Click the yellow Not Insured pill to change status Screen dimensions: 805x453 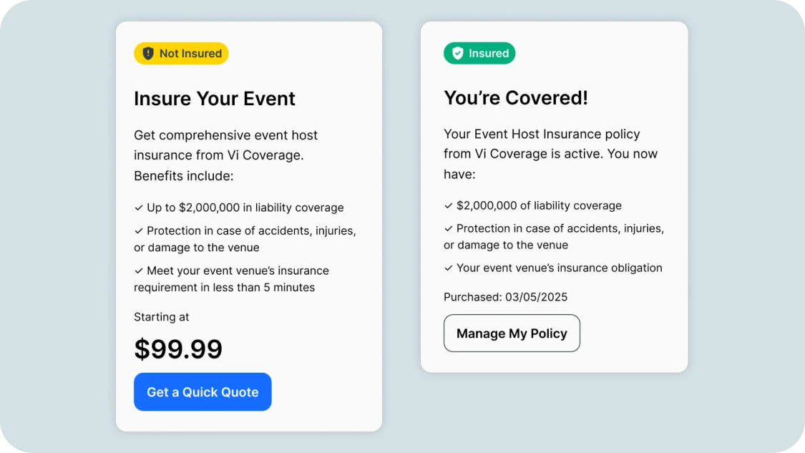click(x=181, y=53)
